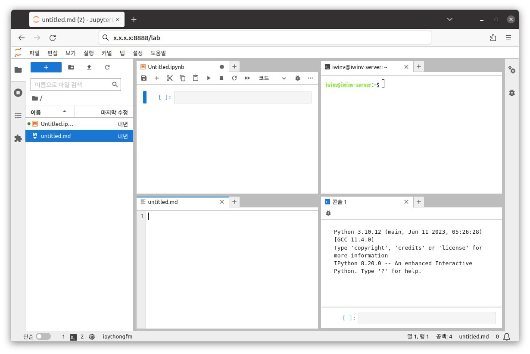
Task: Refresh the file browser list
Action: pyautogui.click(x=107, y=67)
